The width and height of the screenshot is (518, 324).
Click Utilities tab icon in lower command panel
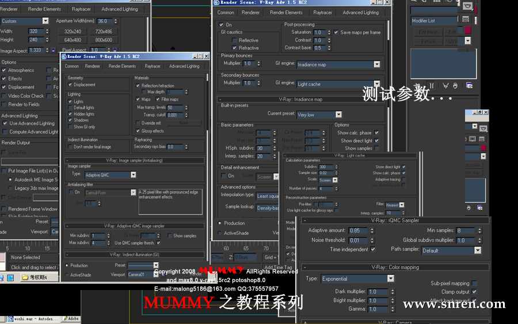(482, 139)
